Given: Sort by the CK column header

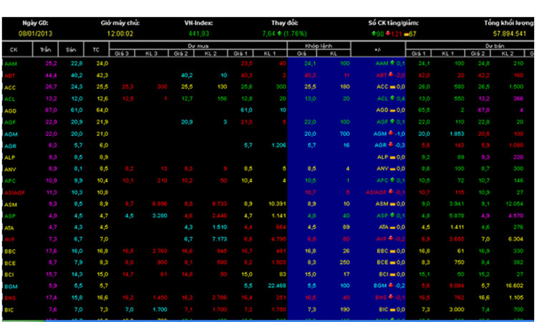Looking at the screenshot, I should coord(14,49).
